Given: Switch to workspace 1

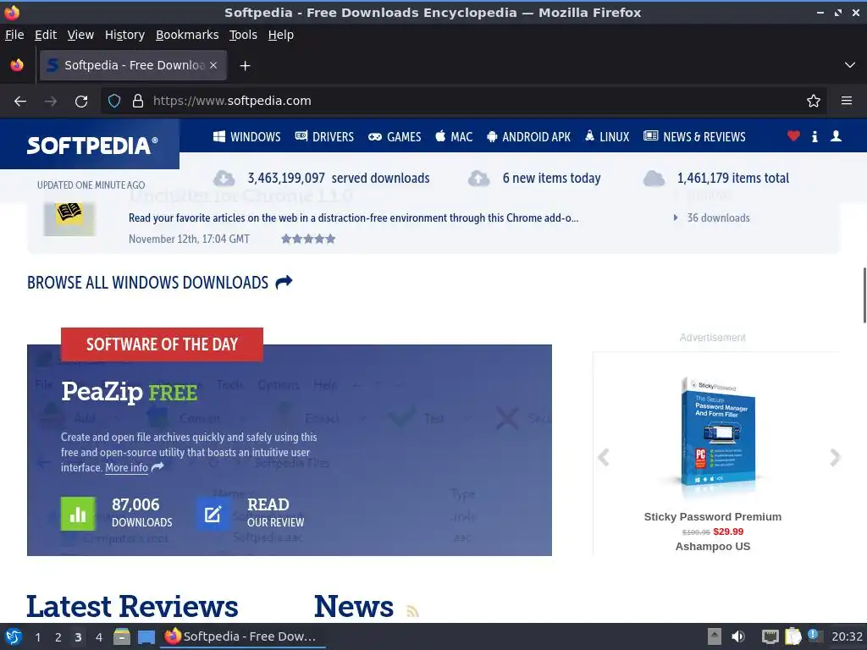Looking at the screenshot, I should [37, 637].
